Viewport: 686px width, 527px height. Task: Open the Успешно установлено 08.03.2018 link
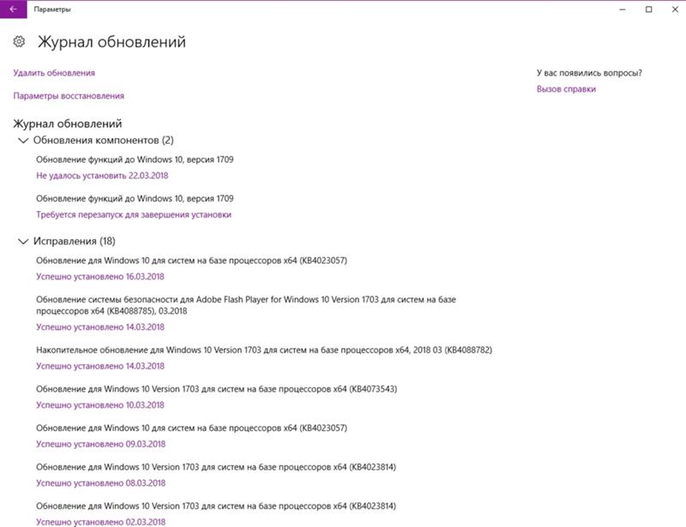pos(100,482)
